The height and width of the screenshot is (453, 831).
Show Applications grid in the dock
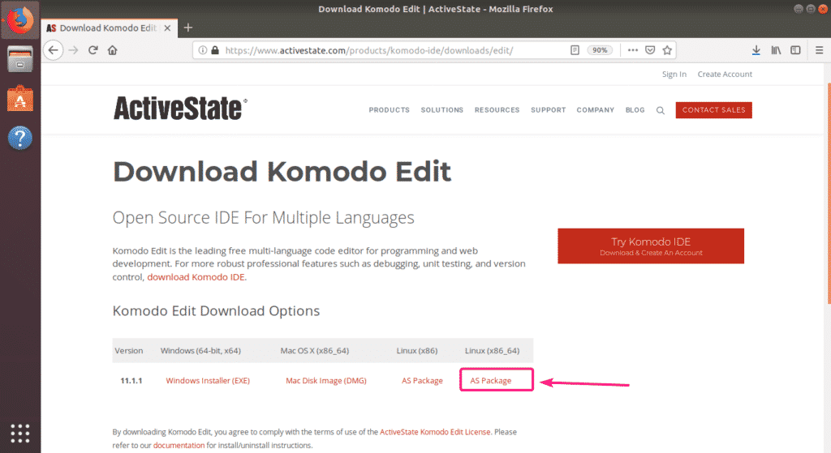click(x=19, y=434)
